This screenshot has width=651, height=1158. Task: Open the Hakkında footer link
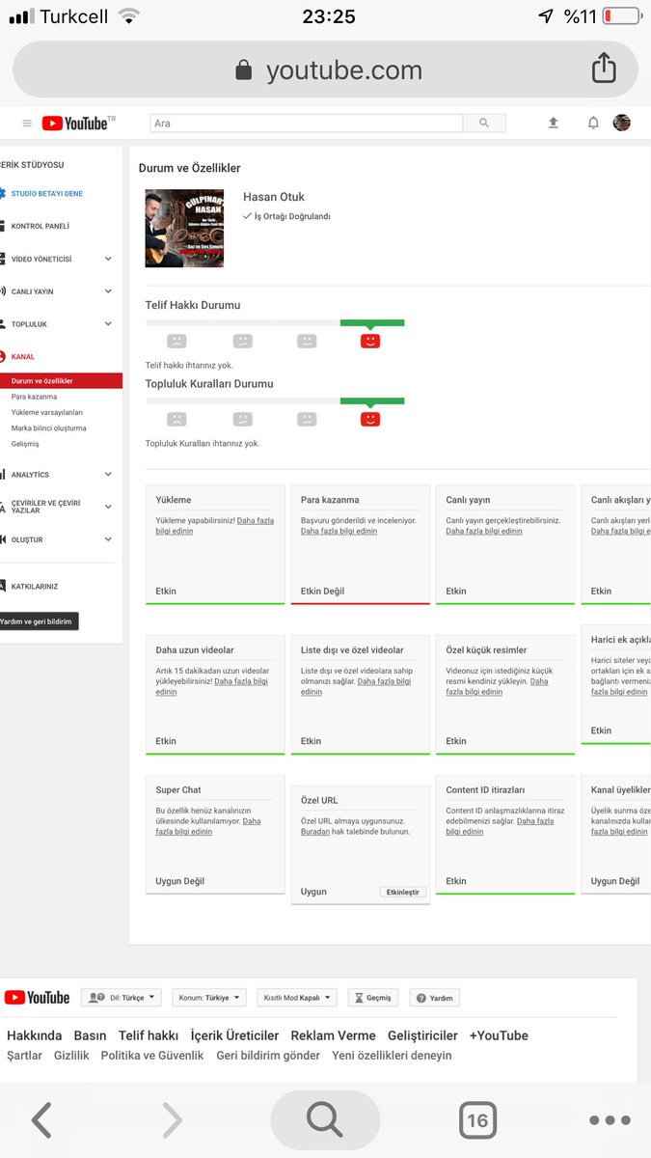pos(35,1035)
